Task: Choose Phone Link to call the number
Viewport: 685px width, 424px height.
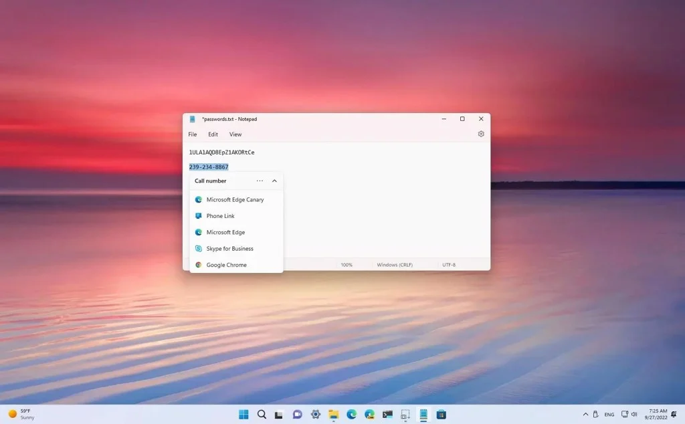Action: click(x=236, y=216)
